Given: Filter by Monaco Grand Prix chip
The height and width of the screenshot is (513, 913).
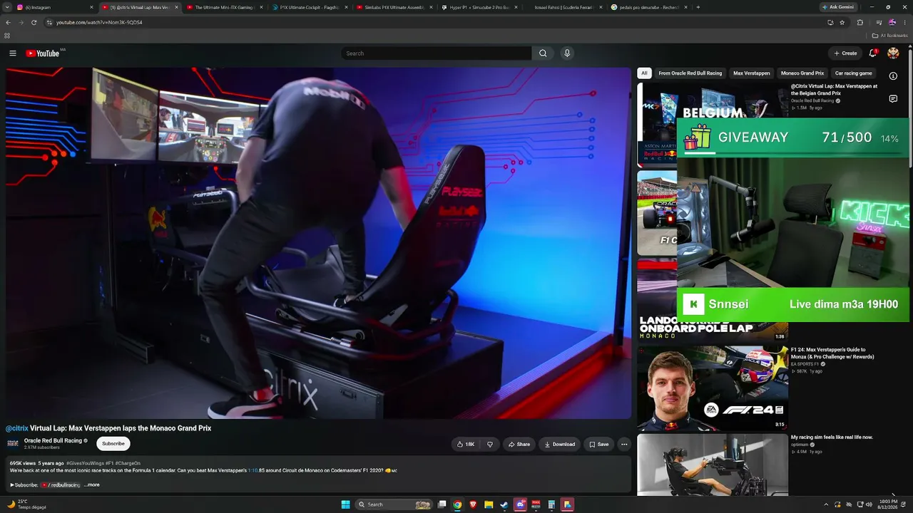Looking at the screenshot, I should click(802, 73).
